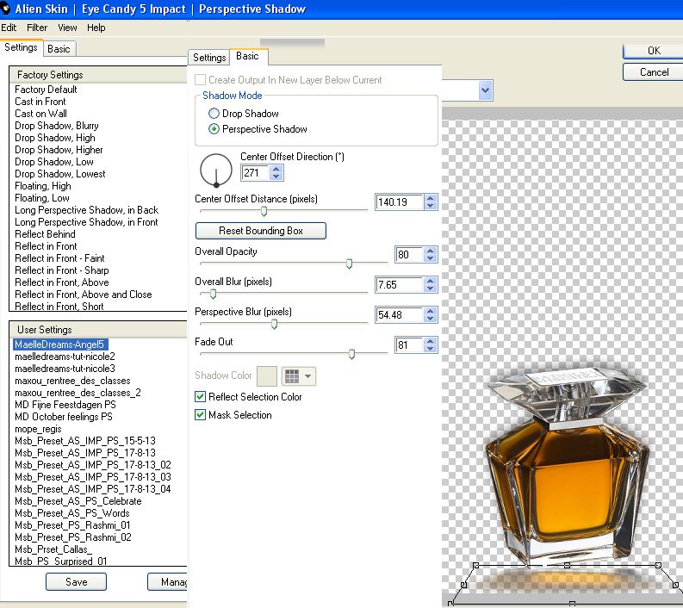Uncheck the Mask Selection checkbox

click(201, 415)
